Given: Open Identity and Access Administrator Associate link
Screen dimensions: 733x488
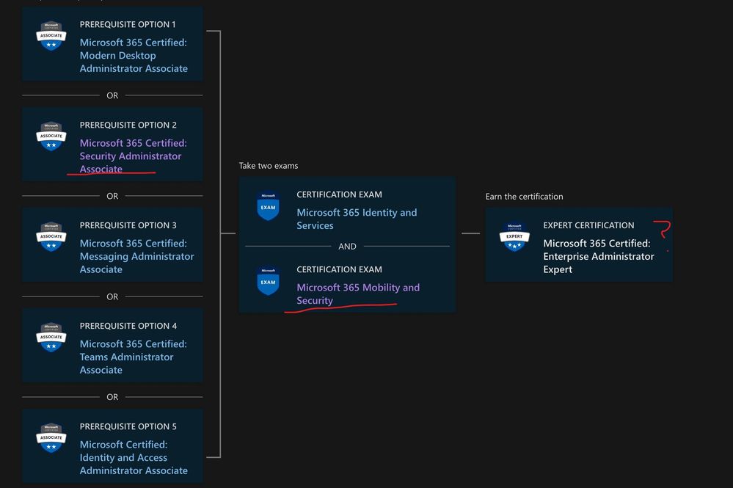Looking at the screenshot, I should 134,457.
